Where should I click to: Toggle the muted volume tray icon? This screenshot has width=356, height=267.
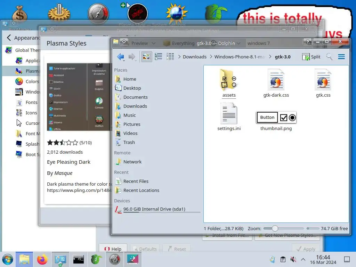(293, 259)
